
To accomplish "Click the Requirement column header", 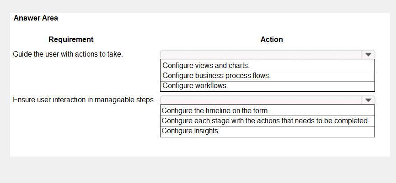I will (71, 40).
